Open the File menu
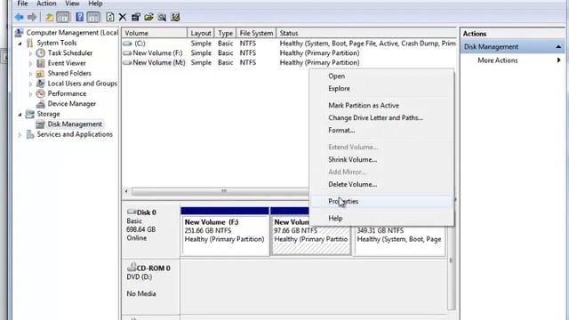Image resolution: width=569 pixels, height=320 pixels. (22, 4)
